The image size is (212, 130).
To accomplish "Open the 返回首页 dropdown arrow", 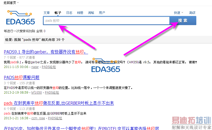I will click(x=18, y=3).
